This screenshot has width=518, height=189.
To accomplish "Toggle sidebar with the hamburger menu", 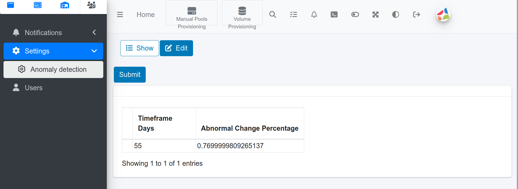I will tap(120, 15).
